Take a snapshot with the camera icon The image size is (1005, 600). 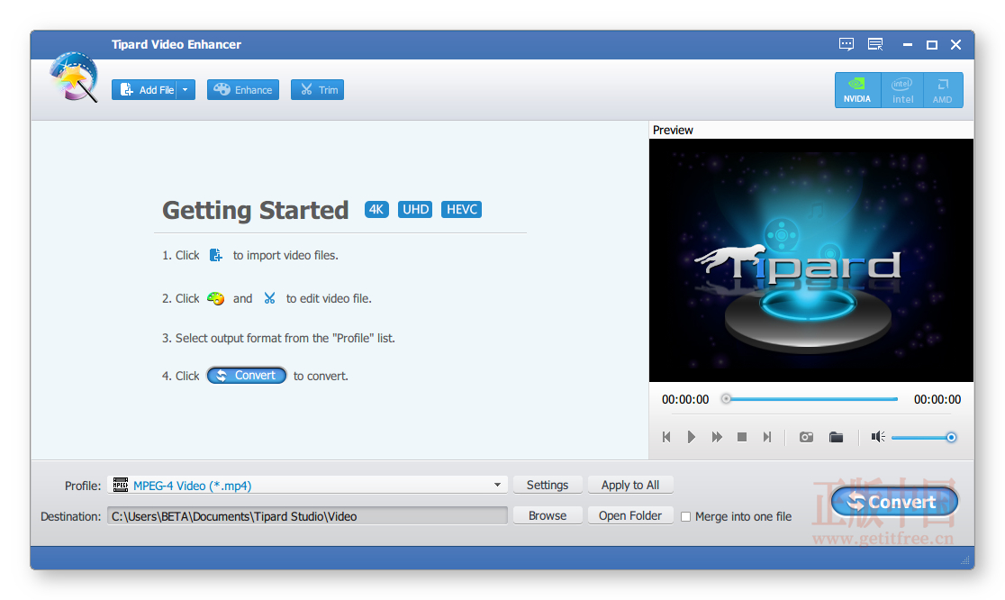click(x=806, y=437)
